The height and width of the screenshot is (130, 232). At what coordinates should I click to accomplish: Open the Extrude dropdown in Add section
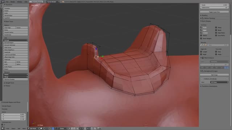[x=16, y=40]
